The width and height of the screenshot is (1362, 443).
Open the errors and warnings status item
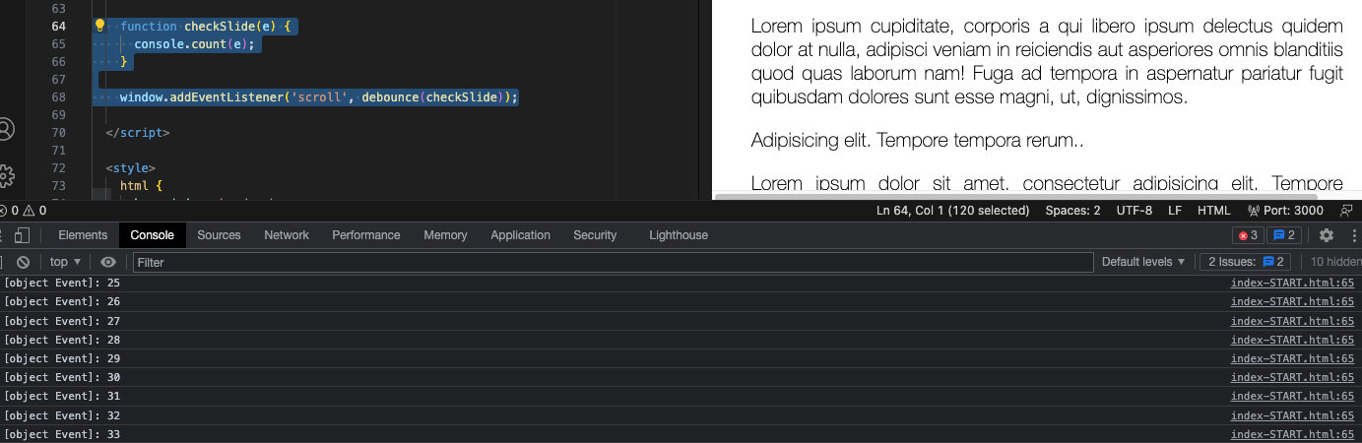(x=23, y=211)
